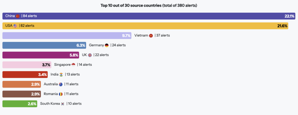Click the 'China' country name
The height and width of the screenshot is (115, 298).
point(10,16)
